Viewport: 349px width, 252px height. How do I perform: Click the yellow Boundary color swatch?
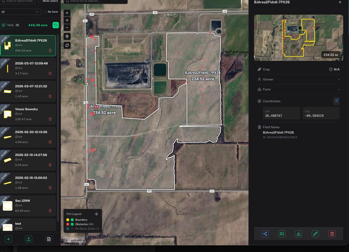(68, 219)
